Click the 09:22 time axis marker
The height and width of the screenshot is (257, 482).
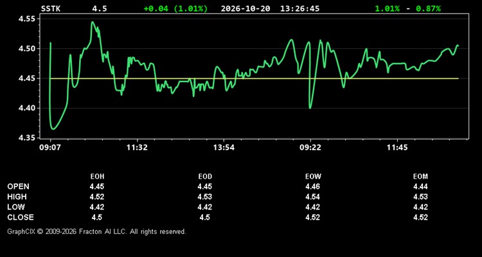coord(310,148)
